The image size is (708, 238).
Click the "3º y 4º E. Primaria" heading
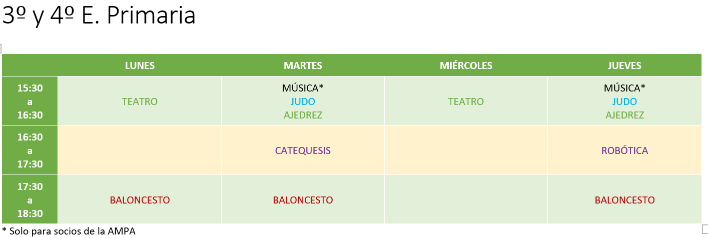99,16
